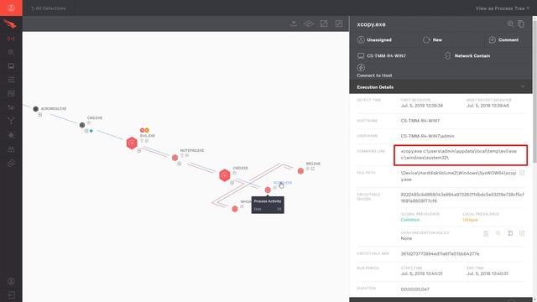Click the user name CS-TMM-R4-WIN7\admin
The width and height of the screenshot is (537, 302).
[x=427, y=136]
